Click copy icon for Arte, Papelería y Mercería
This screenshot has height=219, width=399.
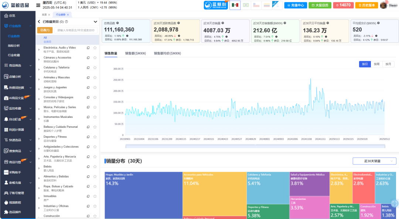coord(88,157)
